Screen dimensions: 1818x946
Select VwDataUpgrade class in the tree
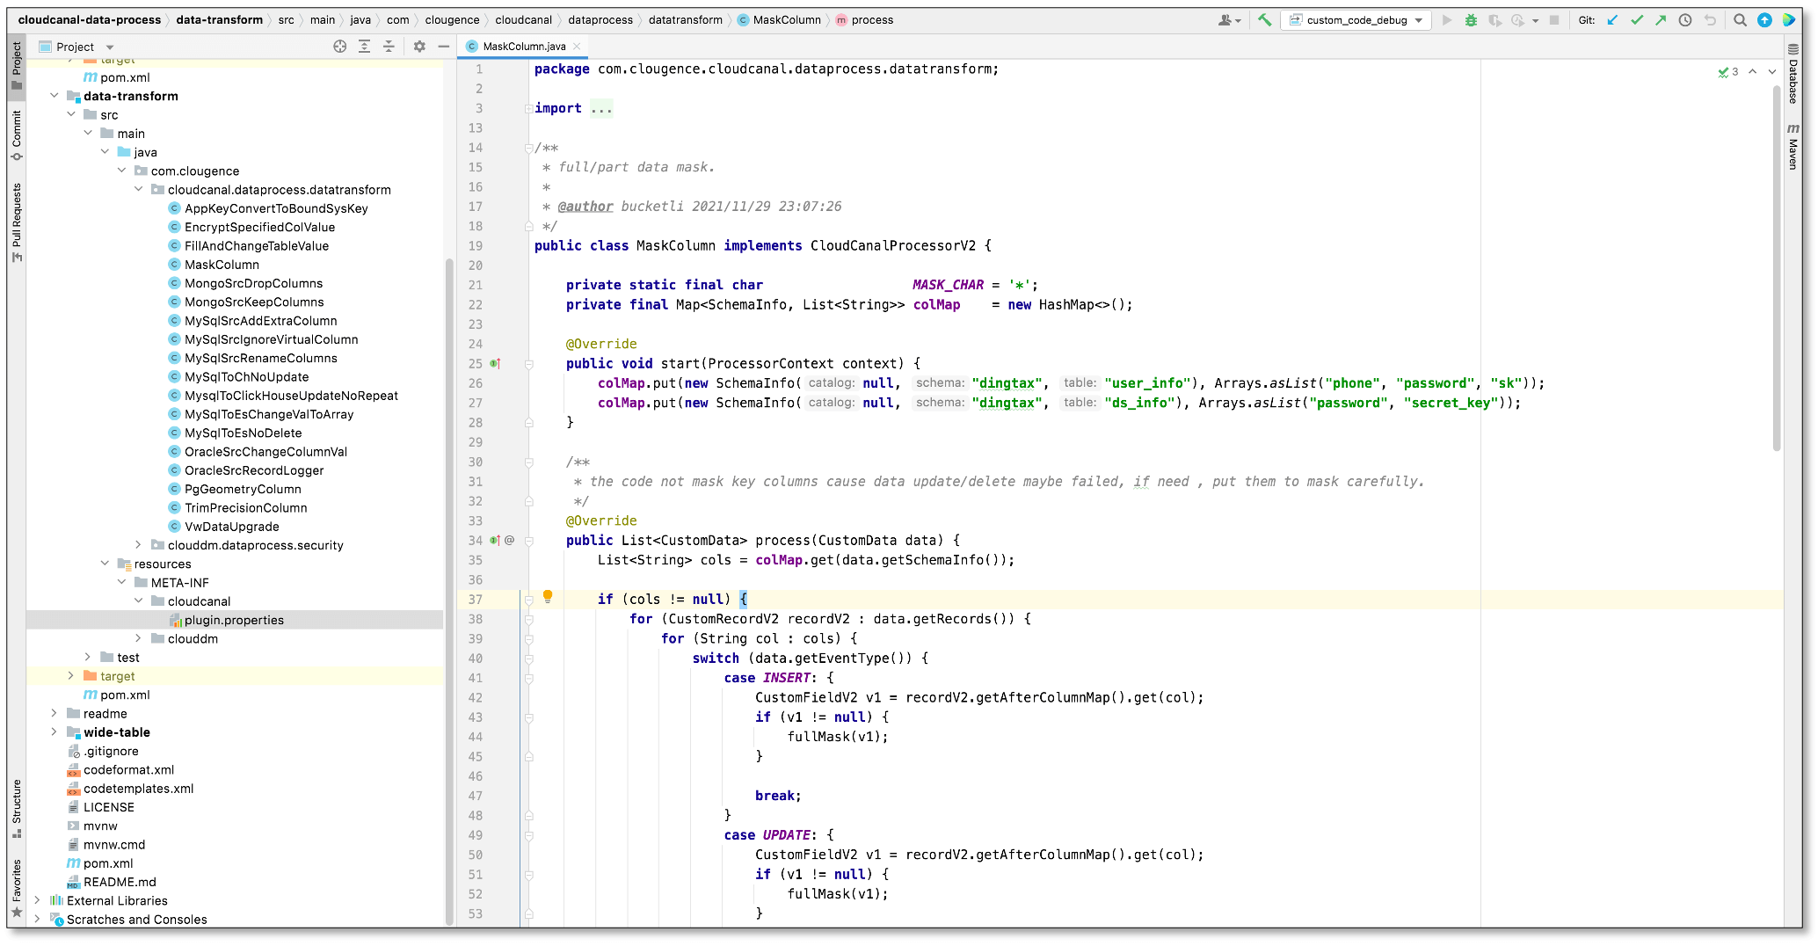pyautogui.click(x=231, y=527)
